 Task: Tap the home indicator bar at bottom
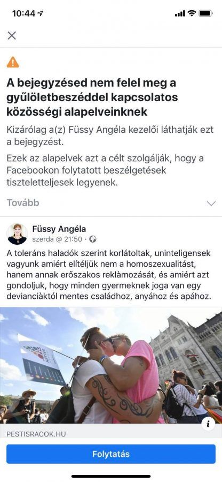pos(111,476)
